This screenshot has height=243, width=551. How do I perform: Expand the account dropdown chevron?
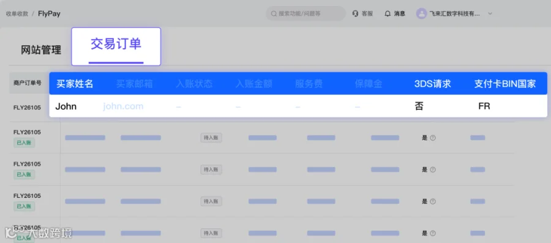click(490, 13)
